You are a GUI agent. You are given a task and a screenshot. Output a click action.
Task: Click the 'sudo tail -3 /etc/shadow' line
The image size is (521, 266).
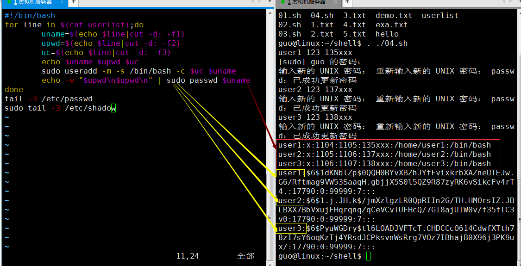[60, 108]
